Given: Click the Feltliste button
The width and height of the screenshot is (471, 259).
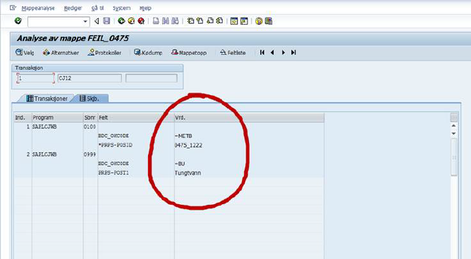Looking at the screenshot, I should [x=233, y=53].
